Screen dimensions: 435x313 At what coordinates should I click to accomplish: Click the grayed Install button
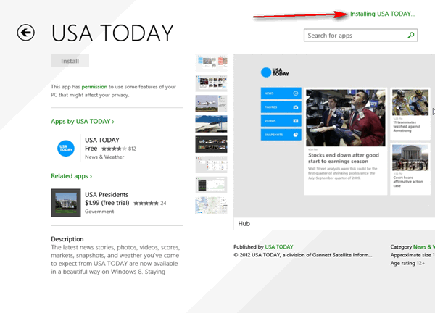[x=70, y=61]
